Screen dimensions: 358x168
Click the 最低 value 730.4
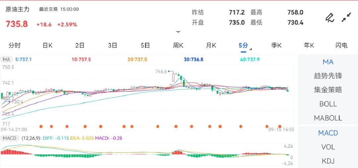coord(295,22)
